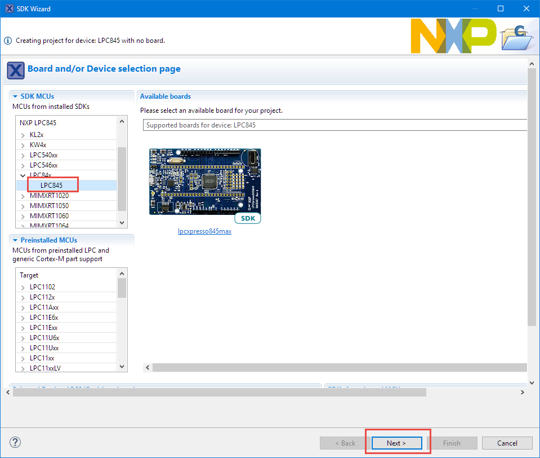Expand the LPC546xx tree node
Viewport: 540px width, 458px height.
pyautogui.click(x=23, y=166)
